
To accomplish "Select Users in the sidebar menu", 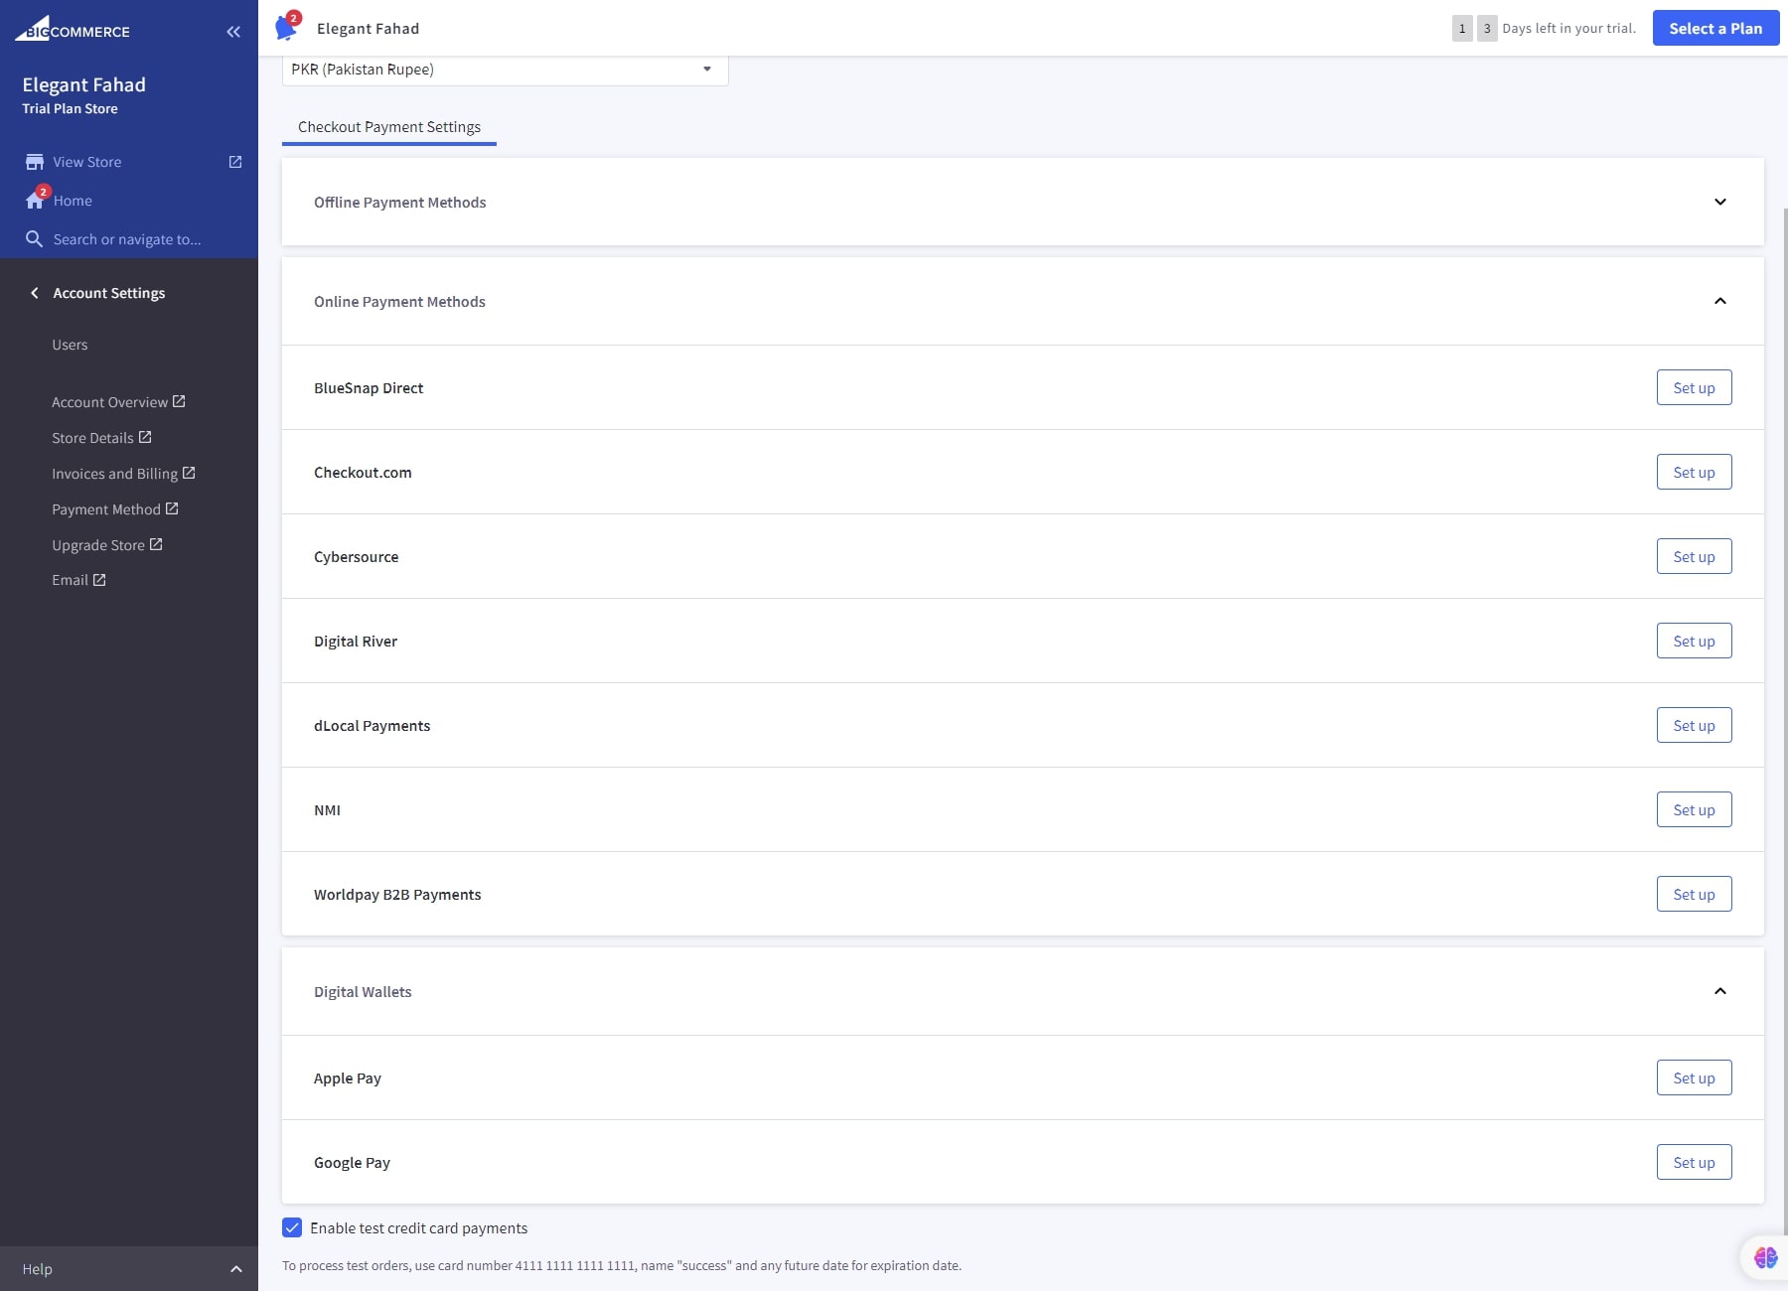I will pyautogui.click(x=70, y=345).
